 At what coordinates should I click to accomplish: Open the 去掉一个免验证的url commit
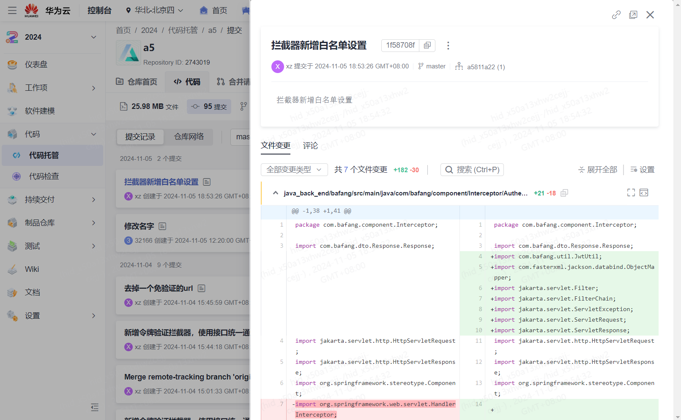point(158,288)
